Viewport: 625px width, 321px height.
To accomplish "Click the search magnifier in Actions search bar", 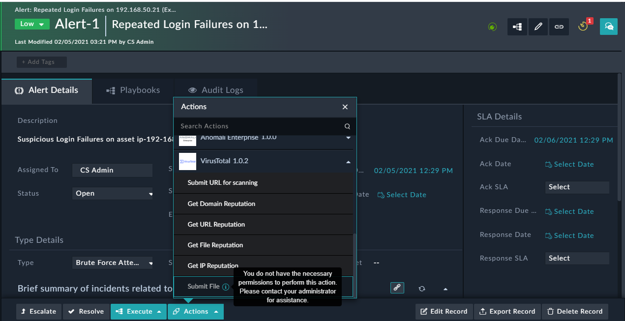I will pos(348,126).
